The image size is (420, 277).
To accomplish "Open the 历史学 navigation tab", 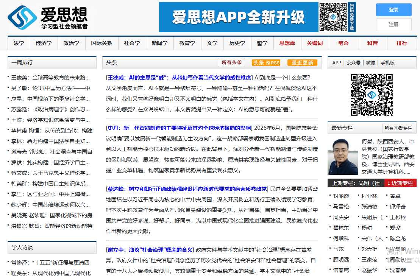I will click(x=237, y=44).
